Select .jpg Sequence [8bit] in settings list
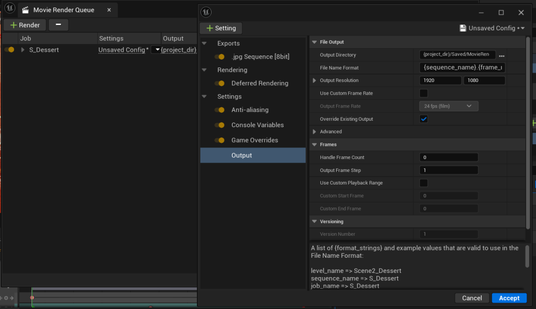Screen dimensions: 536x309 260,56
